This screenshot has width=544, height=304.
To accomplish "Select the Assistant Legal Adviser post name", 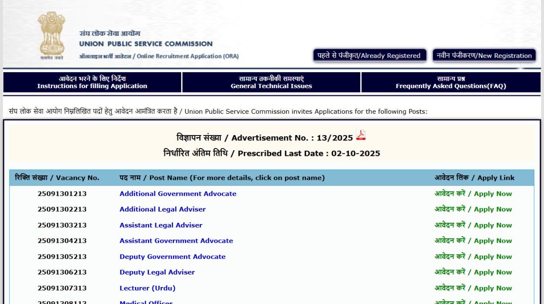I will [x=161, y=225].
